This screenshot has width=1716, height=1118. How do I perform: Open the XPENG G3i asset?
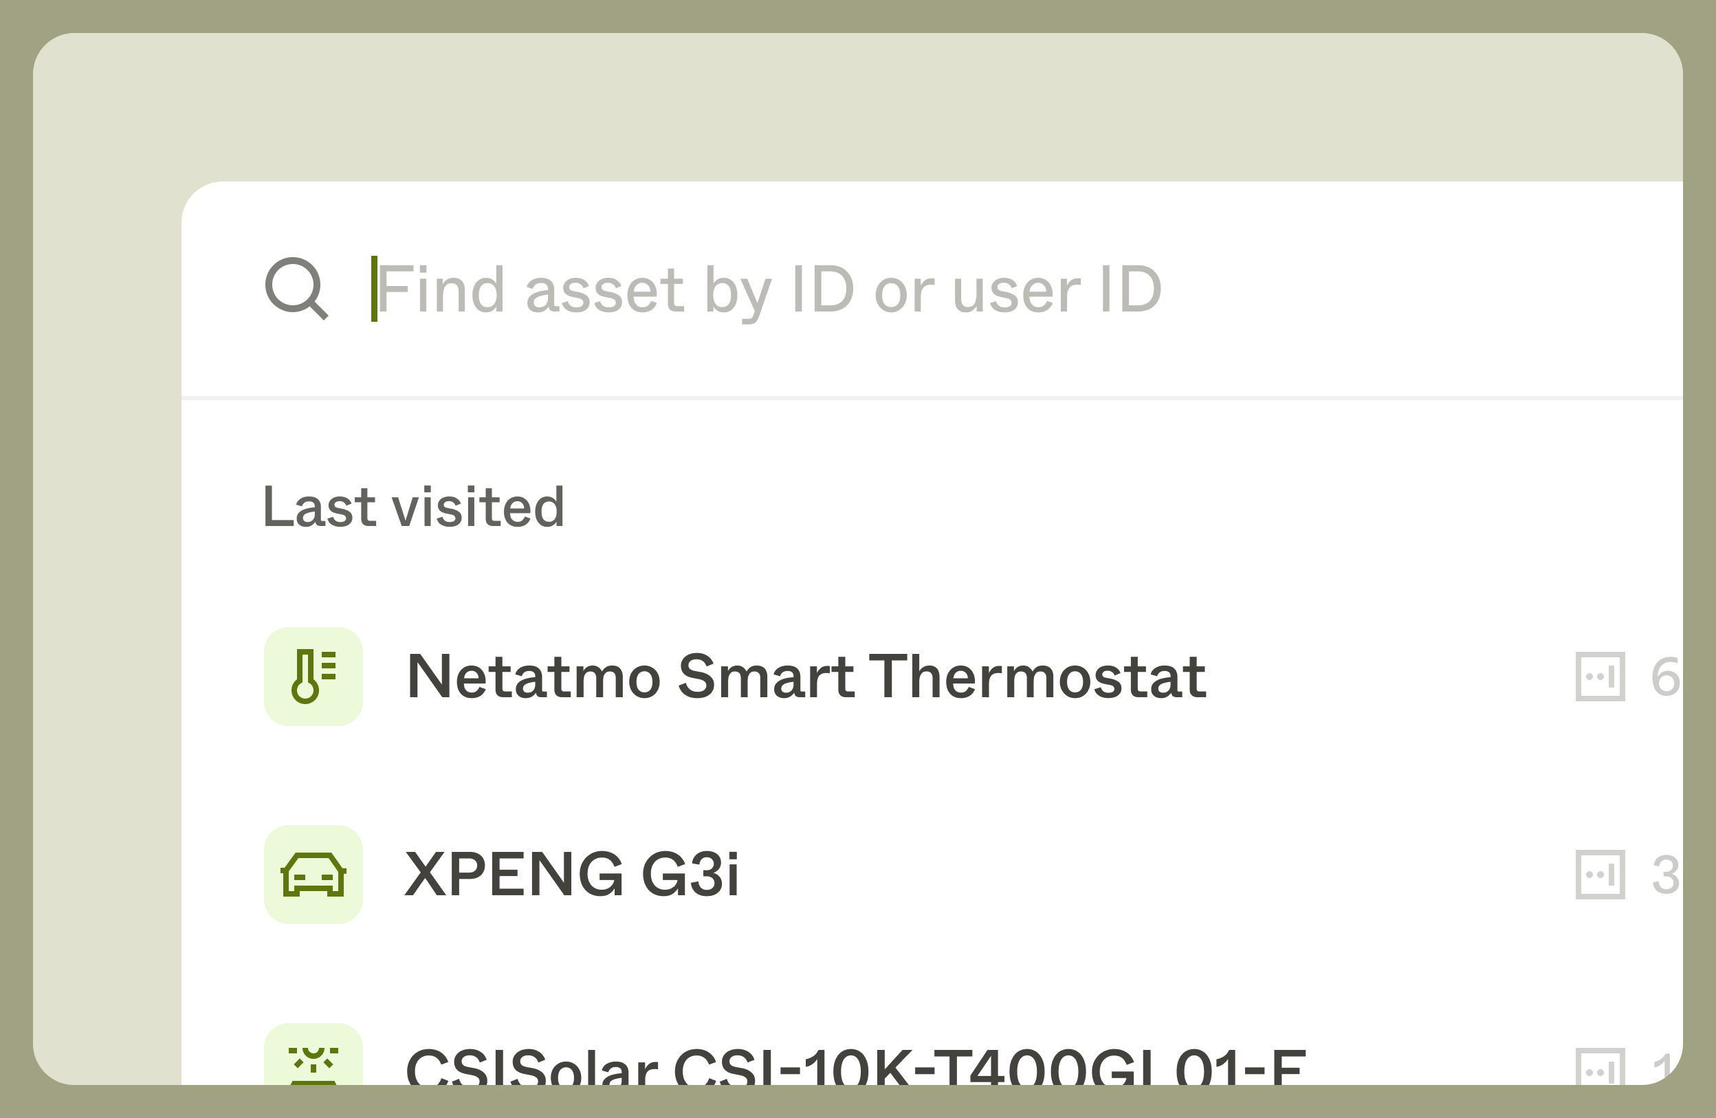572,874
